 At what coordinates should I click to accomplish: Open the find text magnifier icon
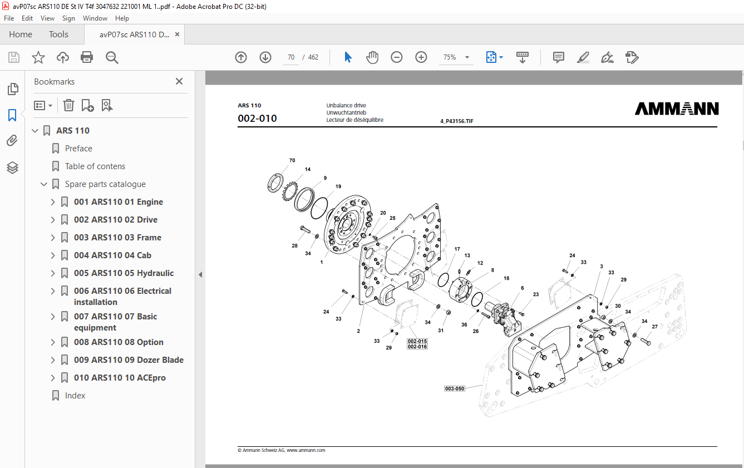(112, 57)
